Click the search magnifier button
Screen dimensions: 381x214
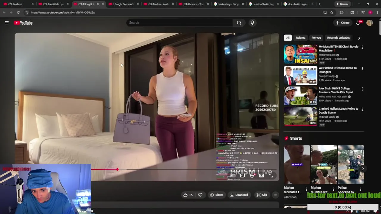click(x=239, y=23)
